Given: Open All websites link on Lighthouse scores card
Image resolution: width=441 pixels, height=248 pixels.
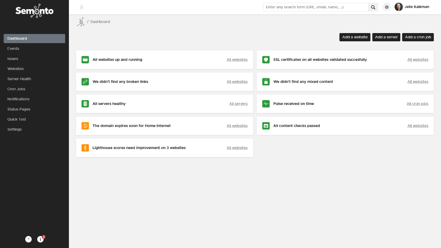Looking at the screenshot, I should tap(237, 148).
